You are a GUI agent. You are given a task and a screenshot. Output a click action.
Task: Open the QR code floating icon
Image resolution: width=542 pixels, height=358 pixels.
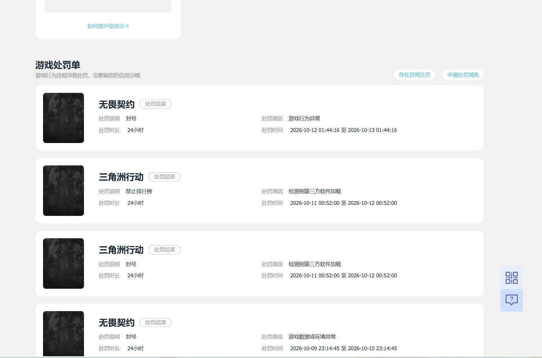[x=512, y=278]
